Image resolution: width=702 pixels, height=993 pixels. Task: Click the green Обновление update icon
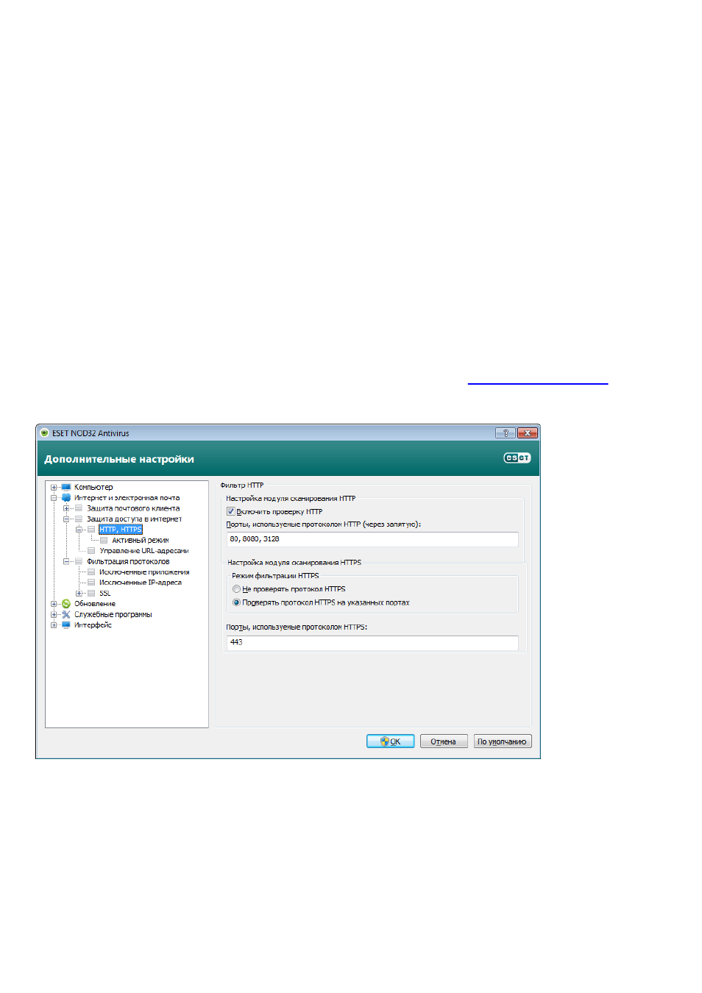(x=66, y=604)
